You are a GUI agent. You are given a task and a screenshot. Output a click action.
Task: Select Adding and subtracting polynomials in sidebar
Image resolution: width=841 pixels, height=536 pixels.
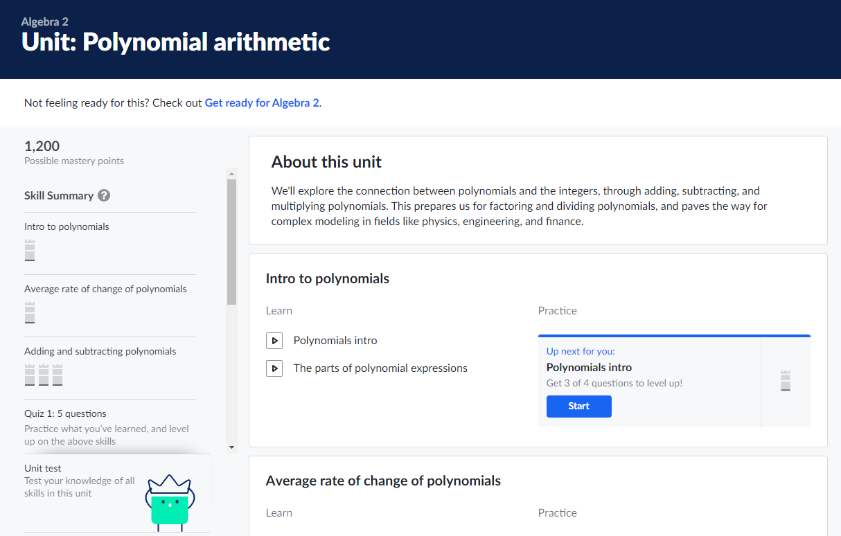click(100, 351)
